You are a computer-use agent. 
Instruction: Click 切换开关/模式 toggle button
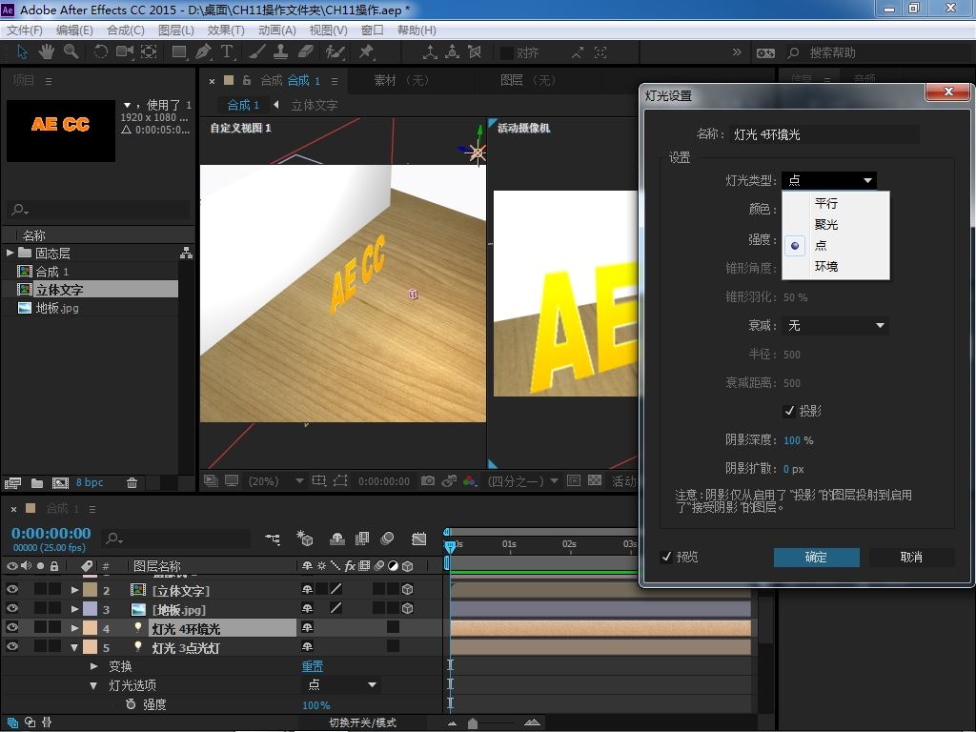pos(363,722)
